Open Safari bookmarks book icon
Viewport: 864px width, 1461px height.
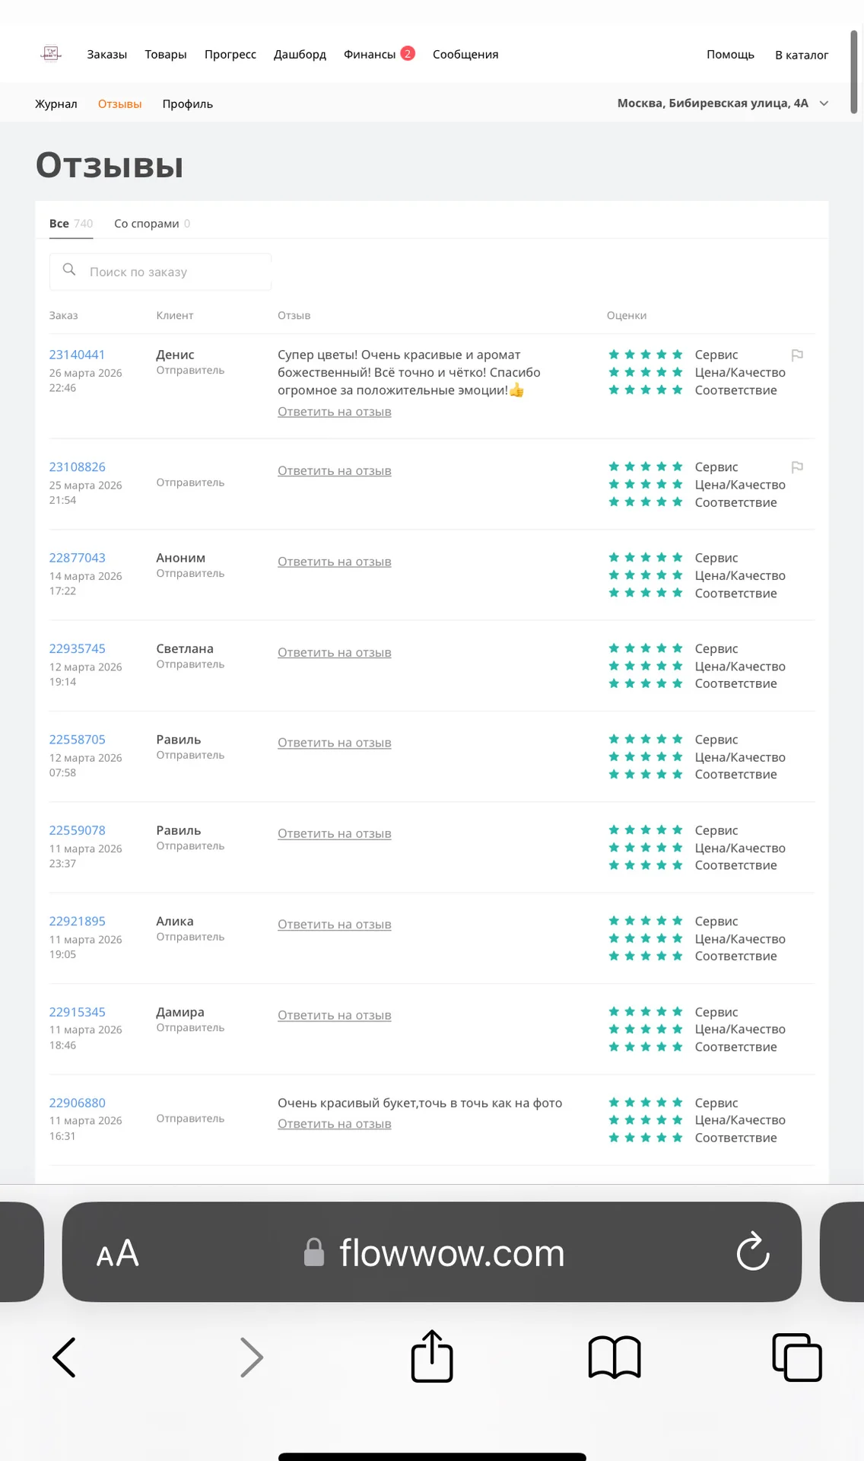coord(615,1358)
